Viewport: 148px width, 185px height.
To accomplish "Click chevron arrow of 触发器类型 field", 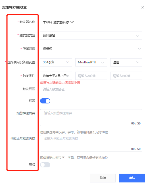I will coord(138,36).
